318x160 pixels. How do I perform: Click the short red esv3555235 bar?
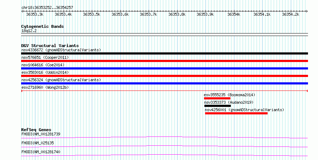217,98
